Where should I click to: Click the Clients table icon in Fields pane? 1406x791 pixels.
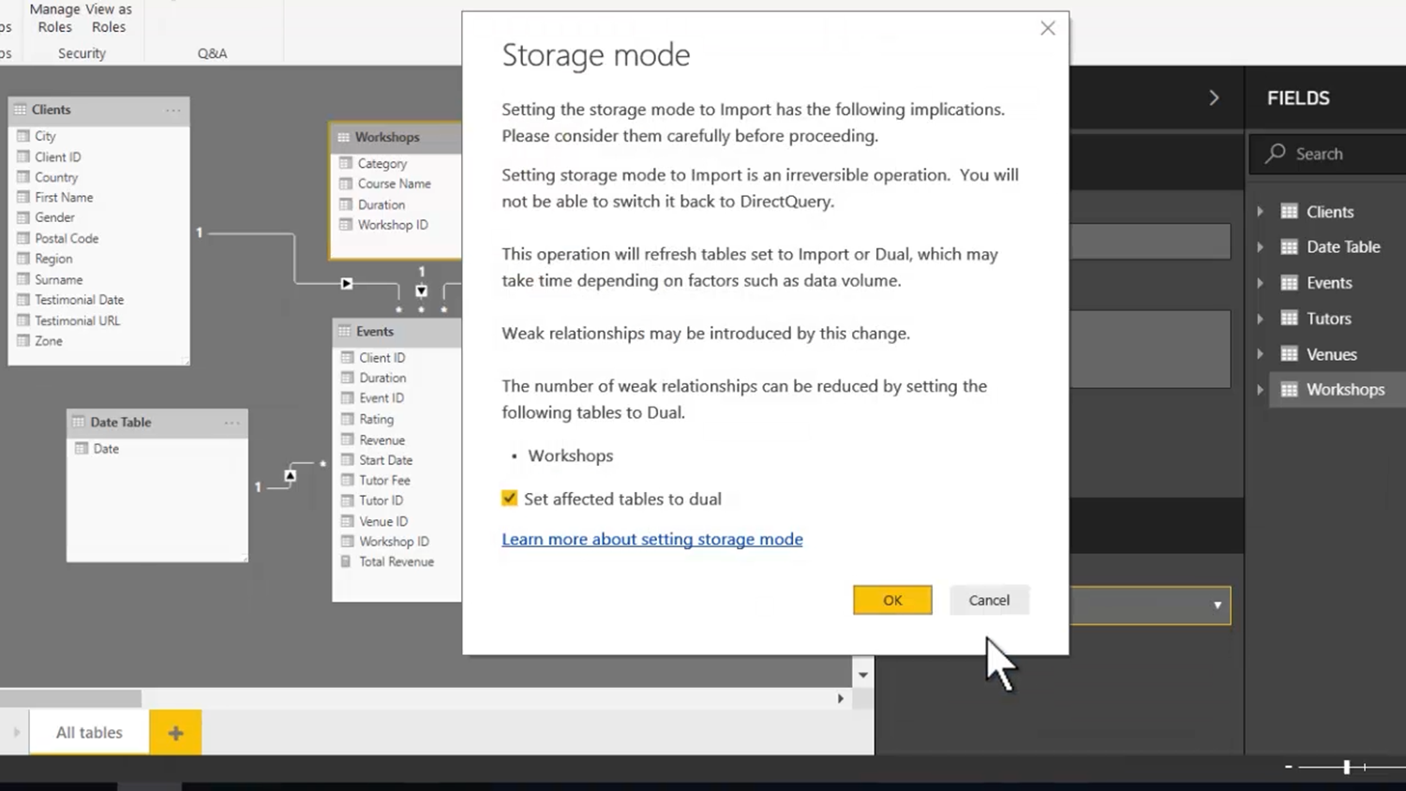click(x=1290, y=212)
